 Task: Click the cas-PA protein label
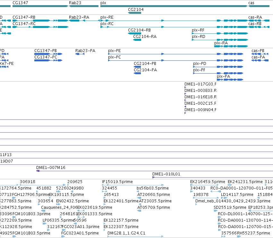258,57
